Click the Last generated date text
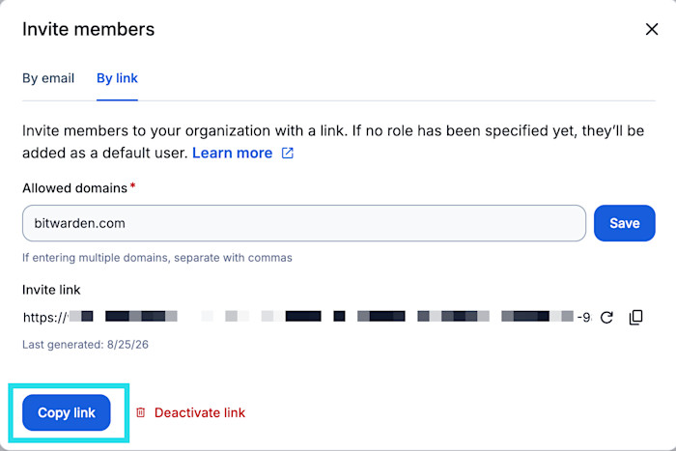The image size is (676, 451). 85,345
